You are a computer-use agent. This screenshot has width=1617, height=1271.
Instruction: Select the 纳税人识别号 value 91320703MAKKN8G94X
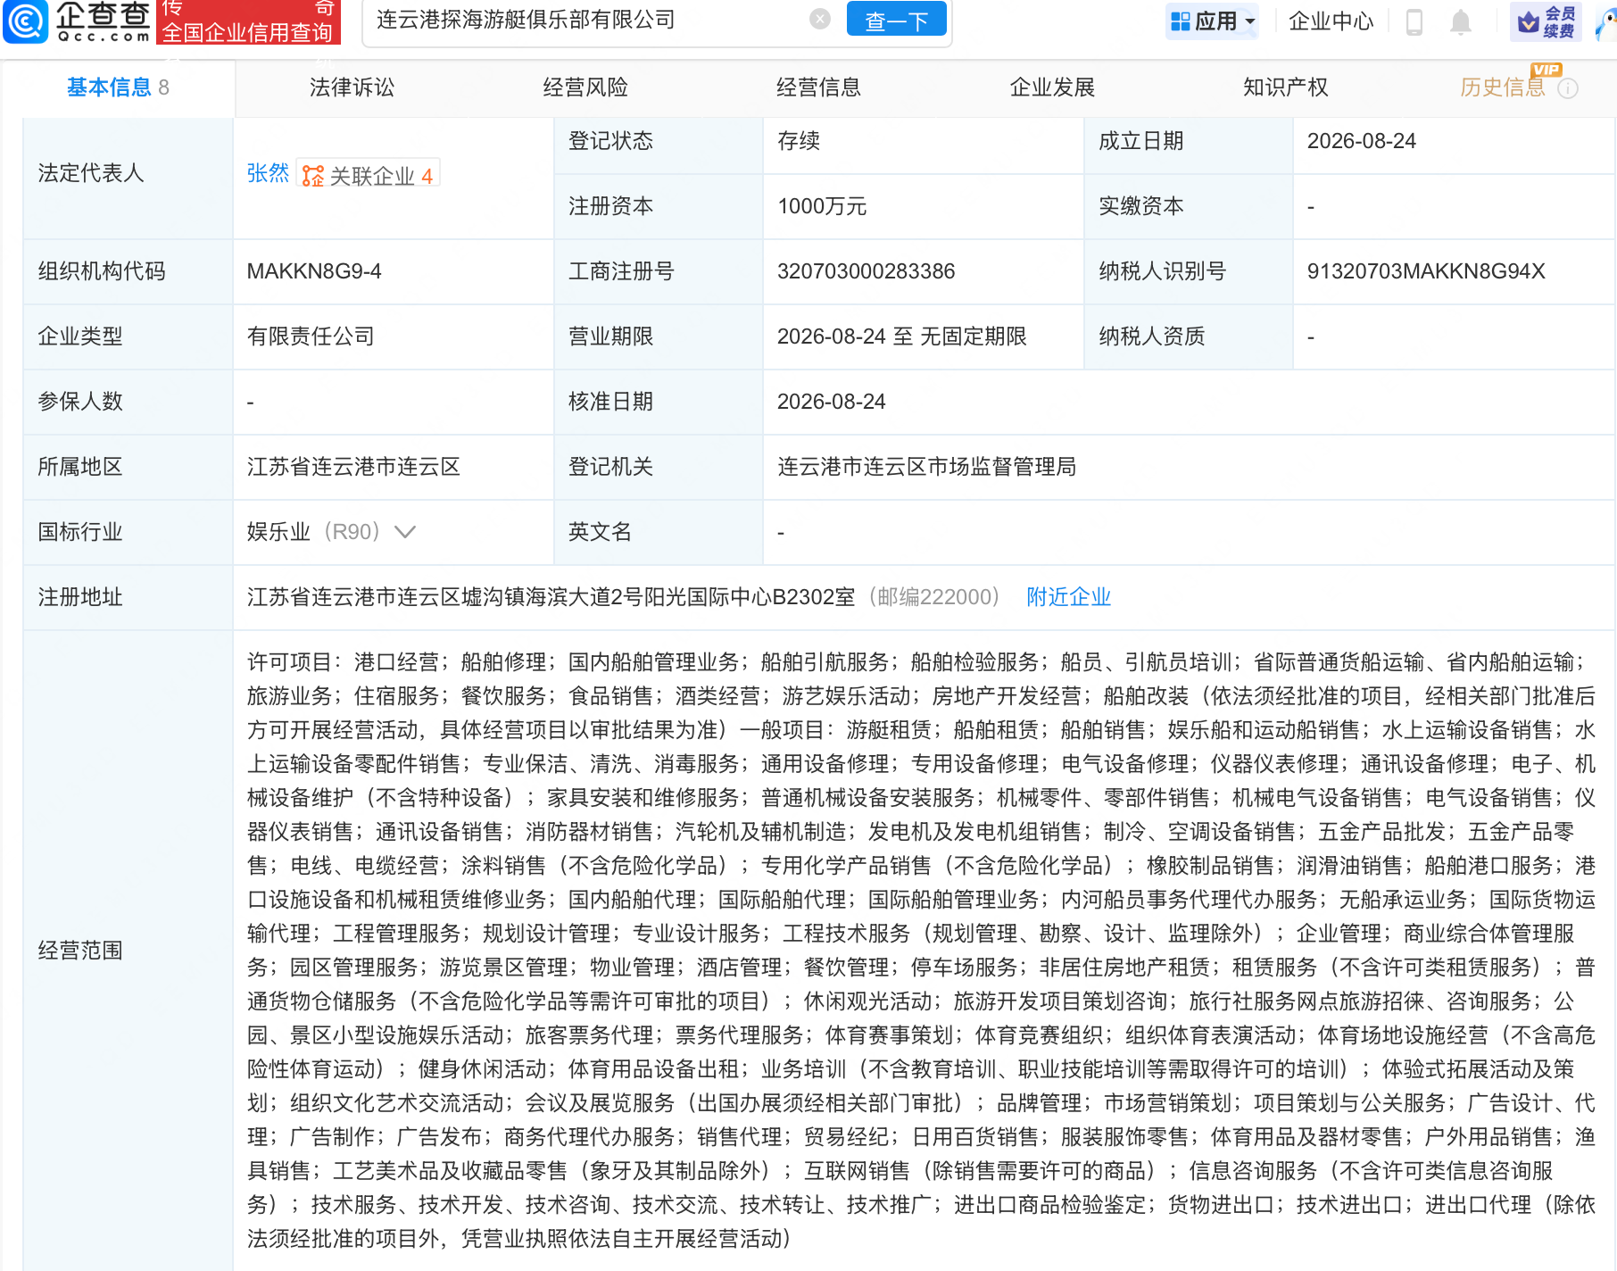tap(1425, 271)
